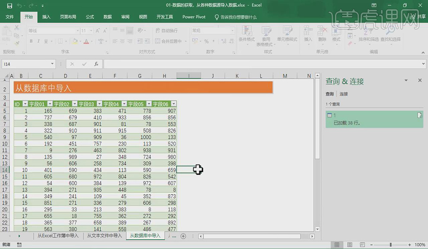
Task: Switch to sheet 从Excel工作簿中导入
Action: tap(58, 236)
